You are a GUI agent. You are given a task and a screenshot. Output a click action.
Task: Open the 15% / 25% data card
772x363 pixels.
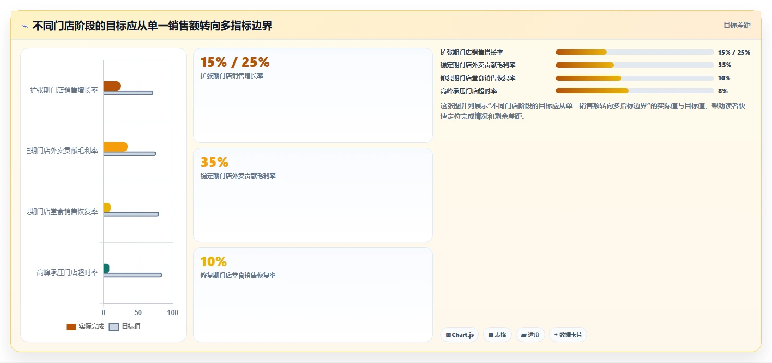pos(313,95)
